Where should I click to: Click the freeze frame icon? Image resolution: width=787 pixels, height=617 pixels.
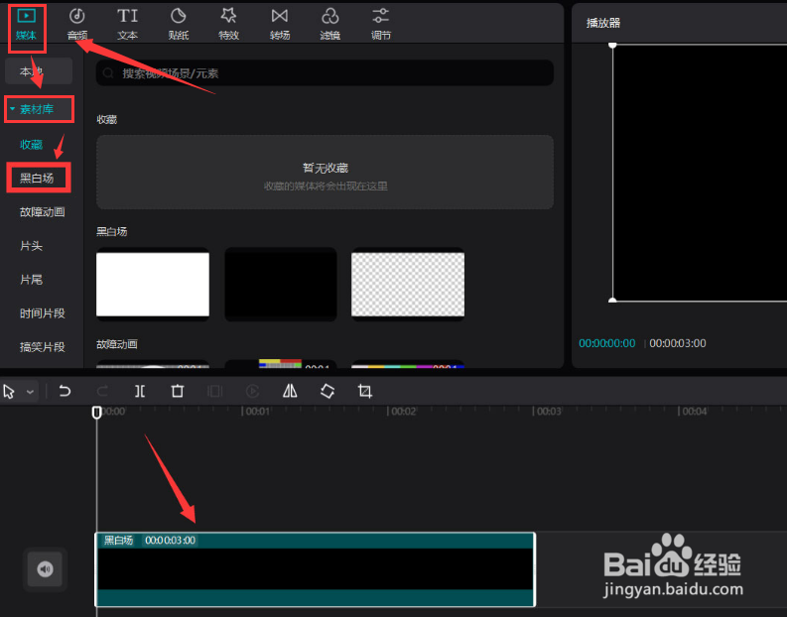pyautogui.click(x=214, y=391)
